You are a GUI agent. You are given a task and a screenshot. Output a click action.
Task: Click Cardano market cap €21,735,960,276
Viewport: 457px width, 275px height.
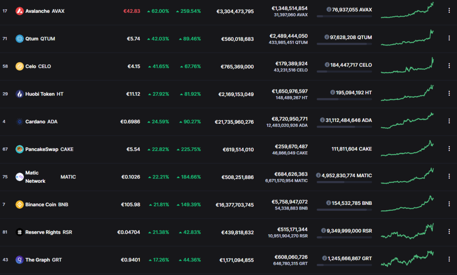pyautogui.click(x=234, y=122)
